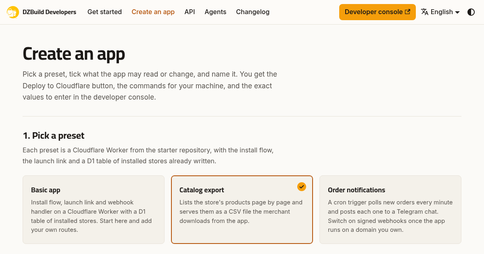Click the DZBuild Developers home link
Screen dimensions: 484x254
pyautogui.click(x=42, y=12)
